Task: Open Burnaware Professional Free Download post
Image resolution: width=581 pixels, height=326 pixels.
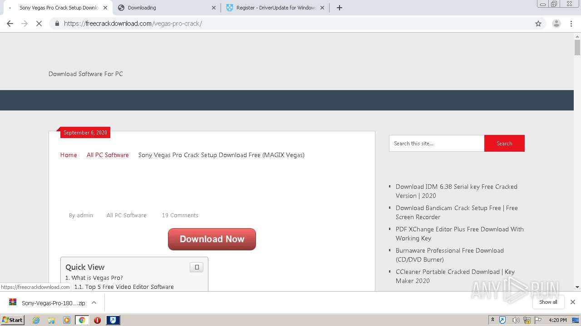Action: tap(449, 255)
